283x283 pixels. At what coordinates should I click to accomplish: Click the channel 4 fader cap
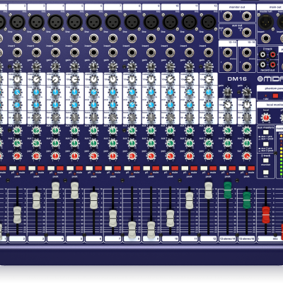[56, 190]
